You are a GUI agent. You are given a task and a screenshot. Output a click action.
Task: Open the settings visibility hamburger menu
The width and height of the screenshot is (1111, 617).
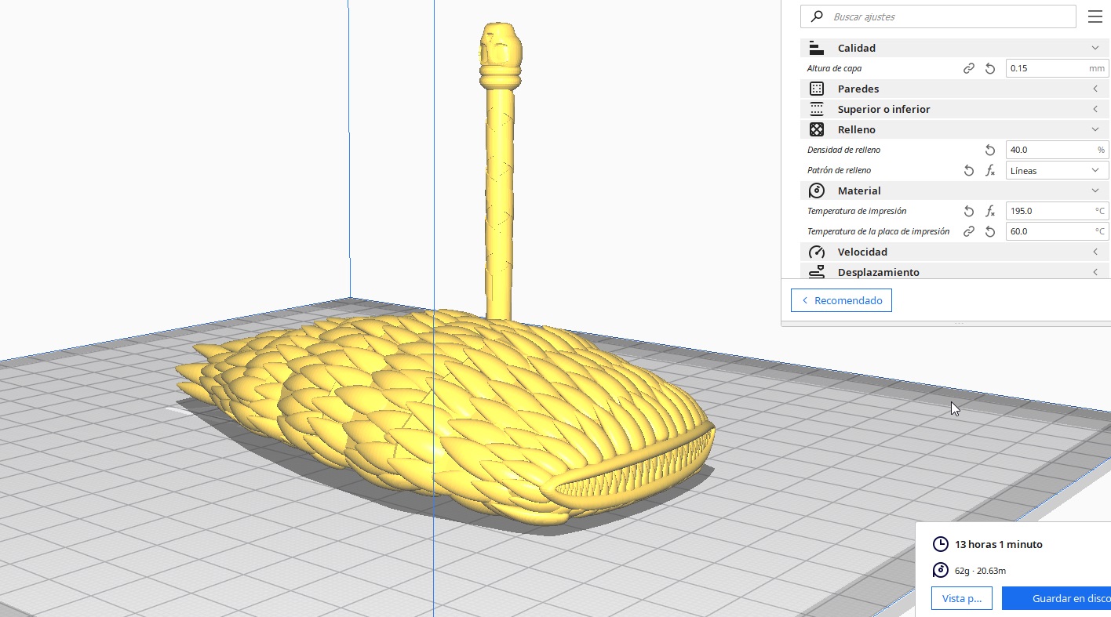[1095, 16]
